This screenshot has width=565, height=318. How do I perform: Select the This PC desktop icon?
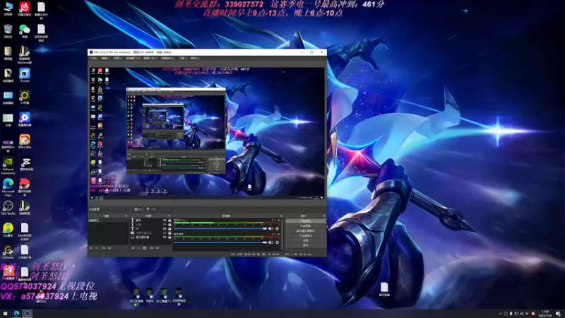(x=8, y=8)
